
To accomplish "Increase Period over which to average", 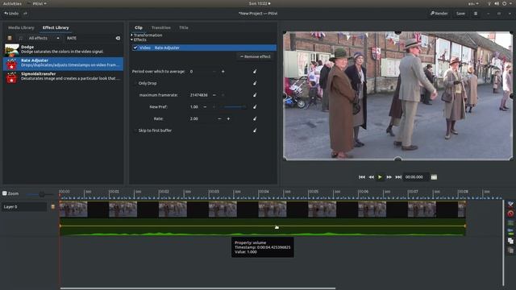I will (x=223, y=72).
